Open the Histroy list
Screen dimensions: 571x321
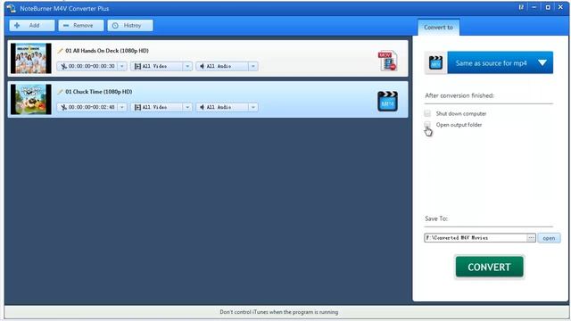[130, 26]
